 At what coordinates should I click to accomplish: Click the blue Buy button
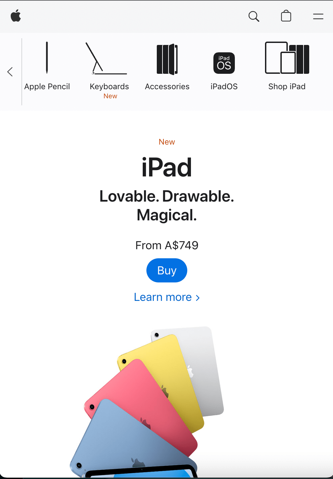pos(167,270)
